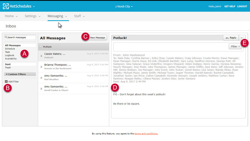
Task: Open the terms and conditions link
Action: click(x=146, y=133)
